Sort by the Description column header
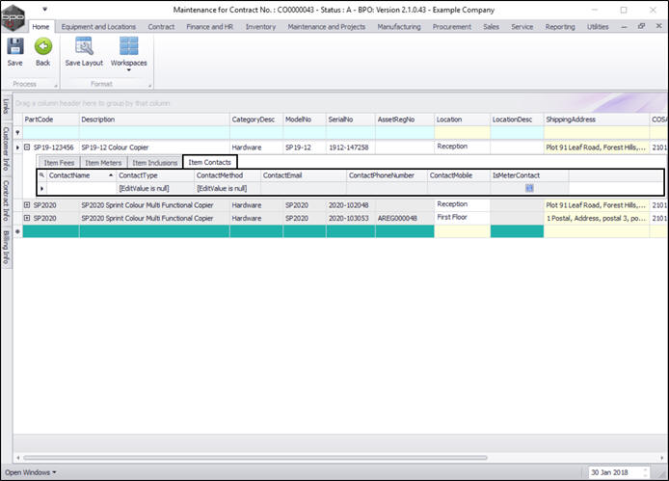The width and height of the screenshot is (669, 481). pyautogui.click(x=154, y=120)
